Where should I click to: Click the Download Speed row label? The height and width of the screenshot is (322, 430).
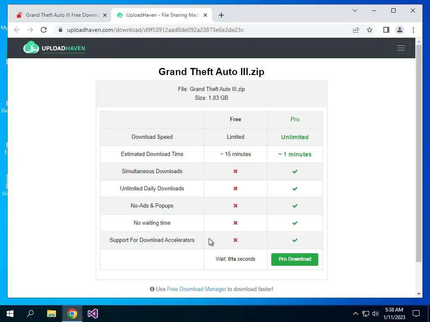pyautogui.click(x=152, y=137)
